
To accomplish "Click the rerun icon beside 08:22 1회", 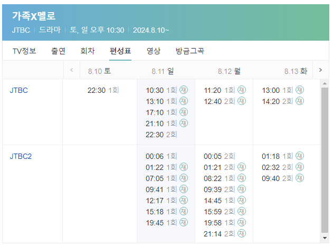I will [242, 178].
